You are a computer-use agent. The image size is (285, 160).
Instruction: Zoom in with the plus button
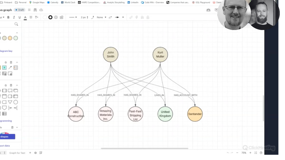[x=250, y=153]
